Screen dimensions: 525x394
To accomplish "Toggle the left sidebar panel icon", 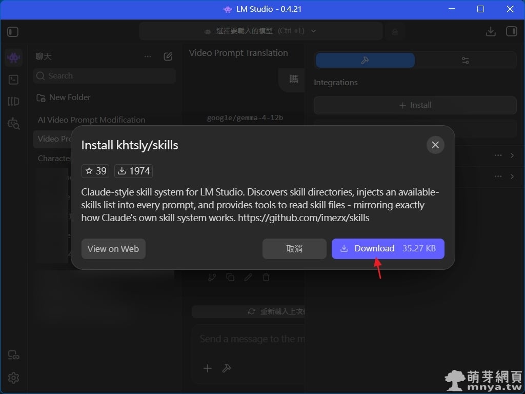I will (13, 32).
